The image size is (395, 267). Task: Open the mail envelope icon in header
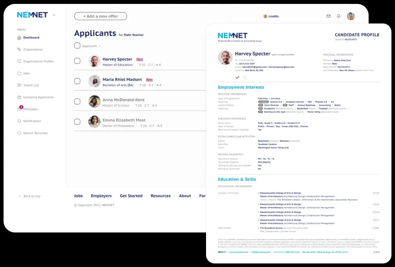(328, 16)
